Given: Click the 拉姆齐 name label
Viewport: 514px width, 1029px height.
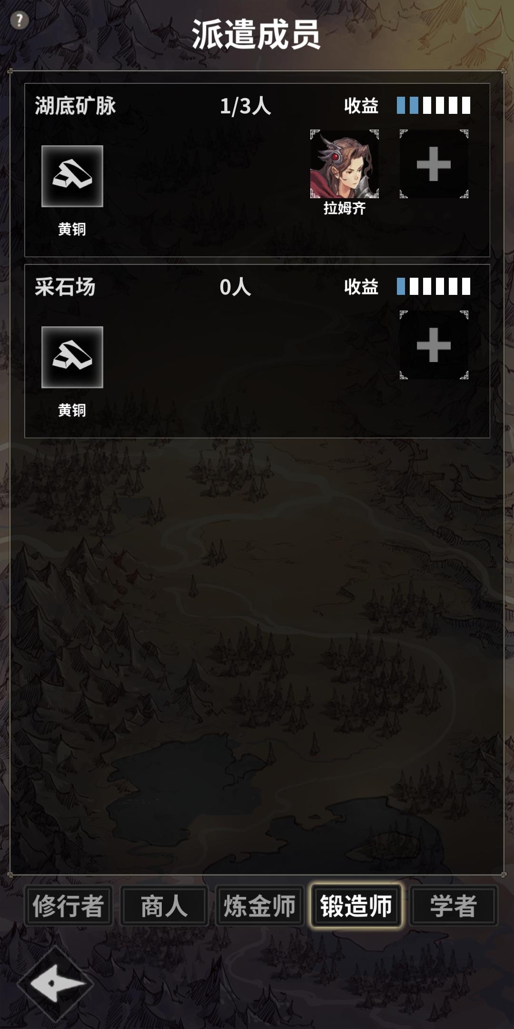Looking at the screenshot, I should [345, 208].
